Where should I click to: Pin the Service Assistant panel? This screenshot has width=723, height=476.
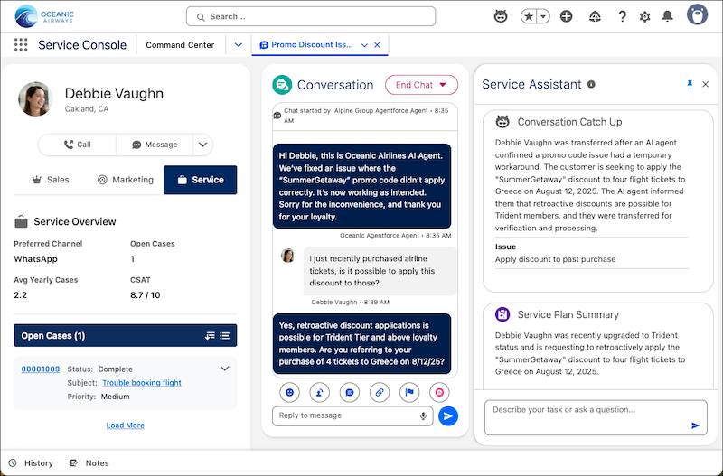coord(690,84)
